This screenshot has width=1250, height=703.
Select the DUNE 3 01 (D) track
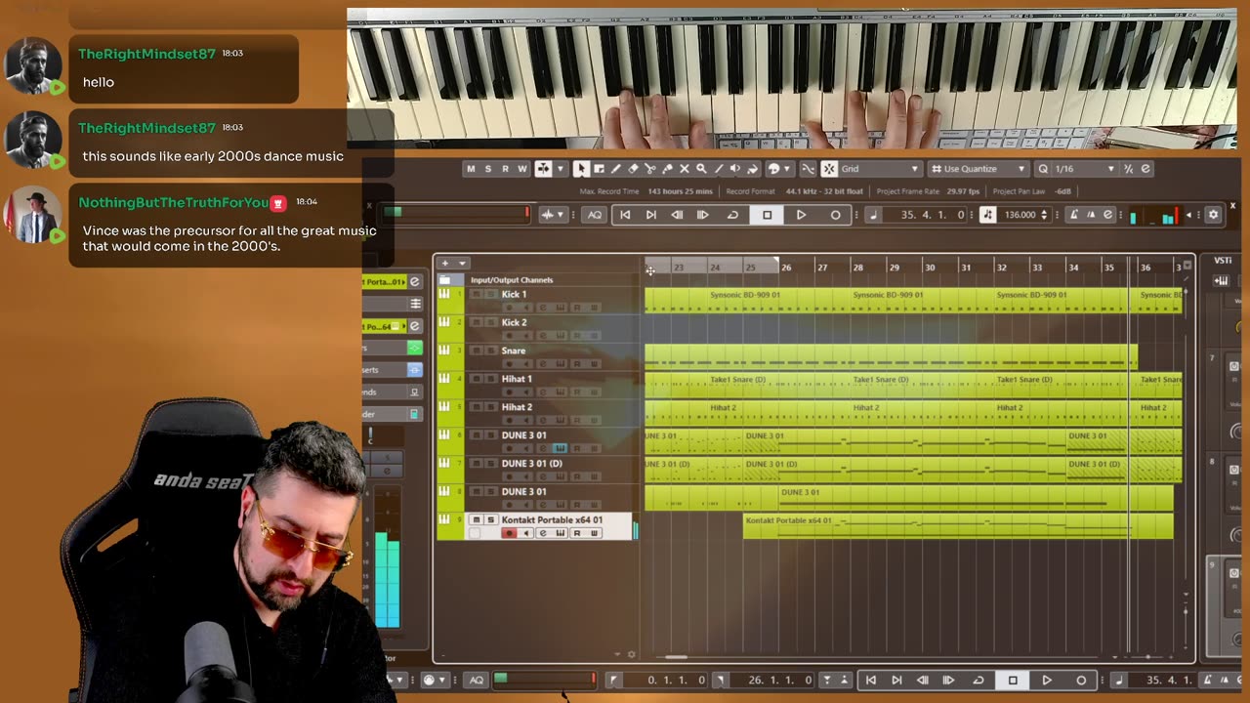tap(532, 464)
